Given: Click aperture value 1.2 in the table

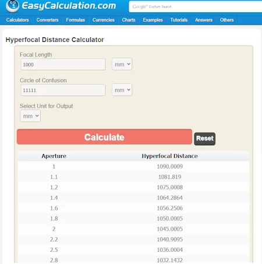Looking at the screenshot, I should (54, 187).
